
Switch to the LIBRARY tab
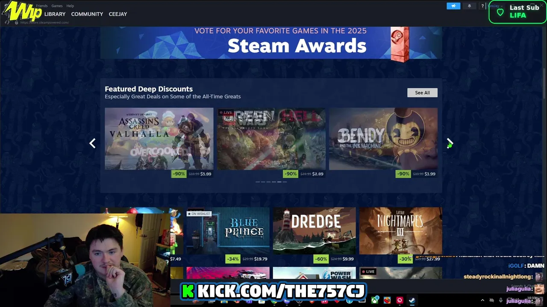click(x=55, y=14)
